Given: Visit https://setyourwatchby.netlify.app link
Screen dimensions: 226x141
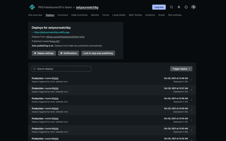Looking at the screenshot, I should click(x=52, y=32).
